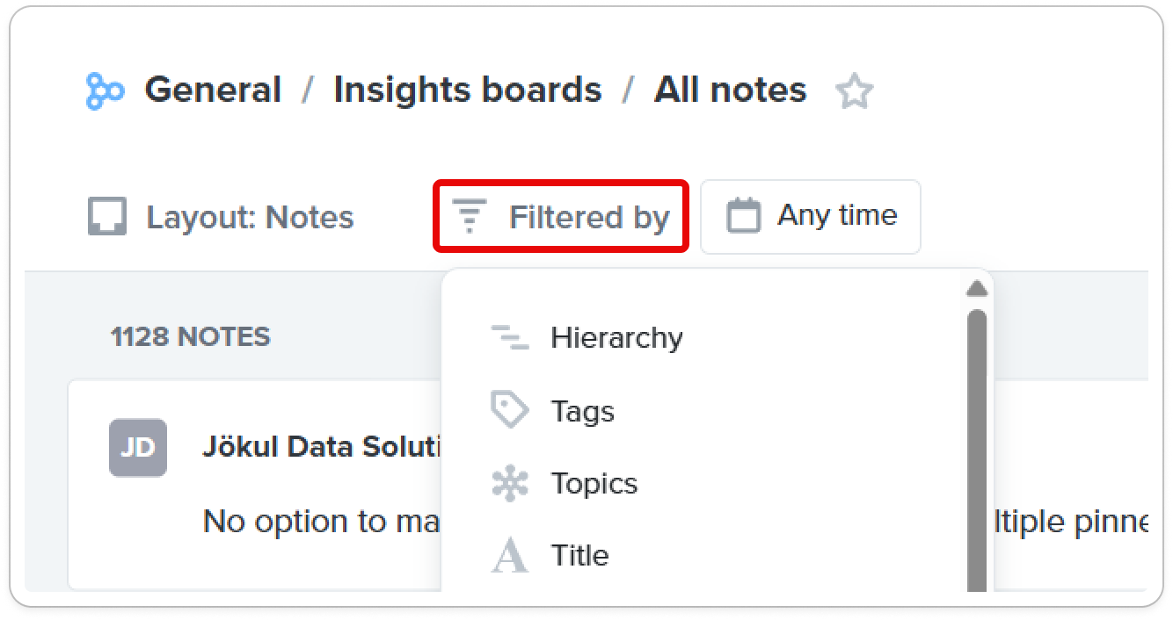
Task: Click the tag icon in filter list
Action: 510,411
